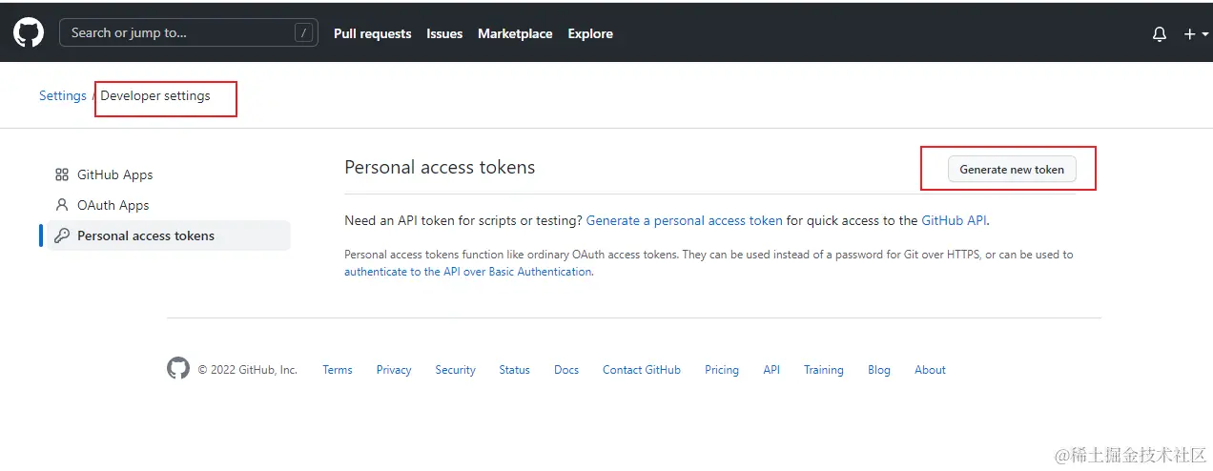This screenshot has width=1213, height=471.
Task: Click the OAuth Apps person icon
Action: pyautogui.click(x=62, y=205)
